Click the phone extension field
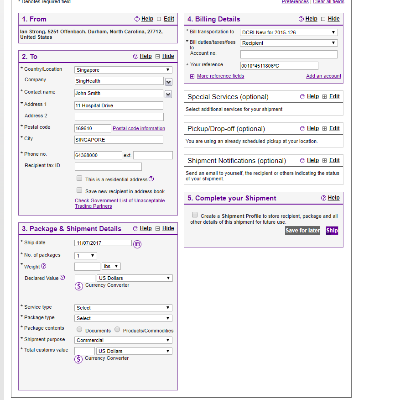The width and height of the screenshot is (395, 400). click(153, 155)
